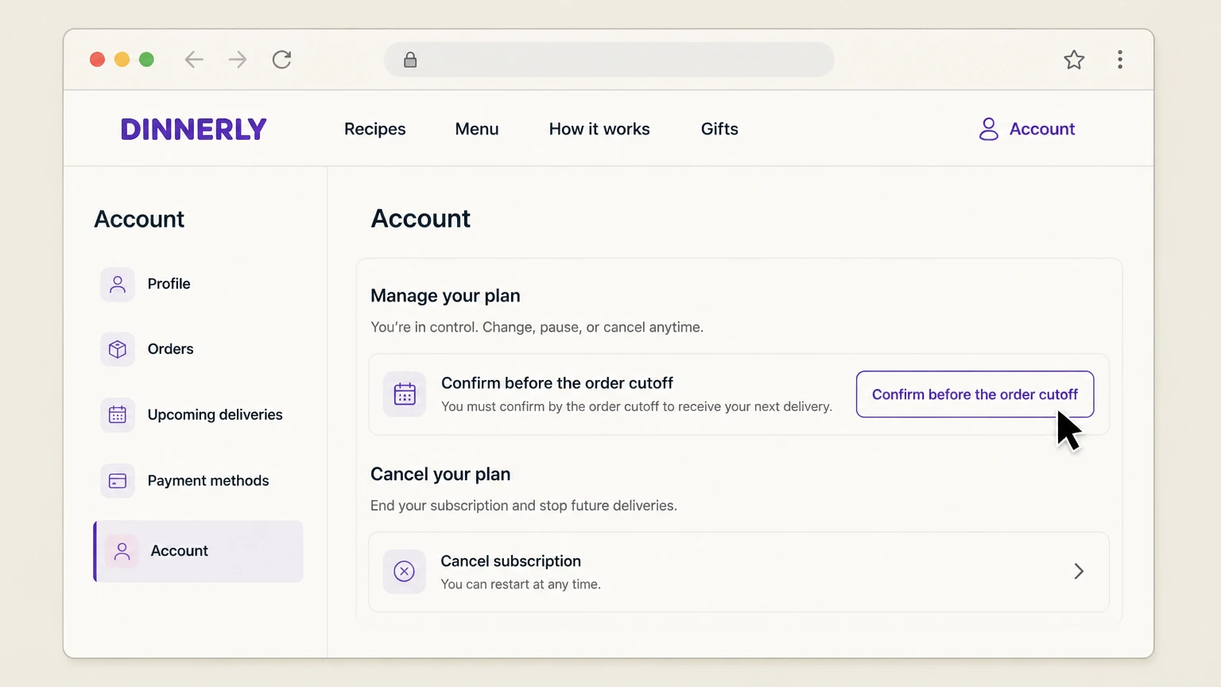Click the user icon next to Account in header

tap(989, 129)
